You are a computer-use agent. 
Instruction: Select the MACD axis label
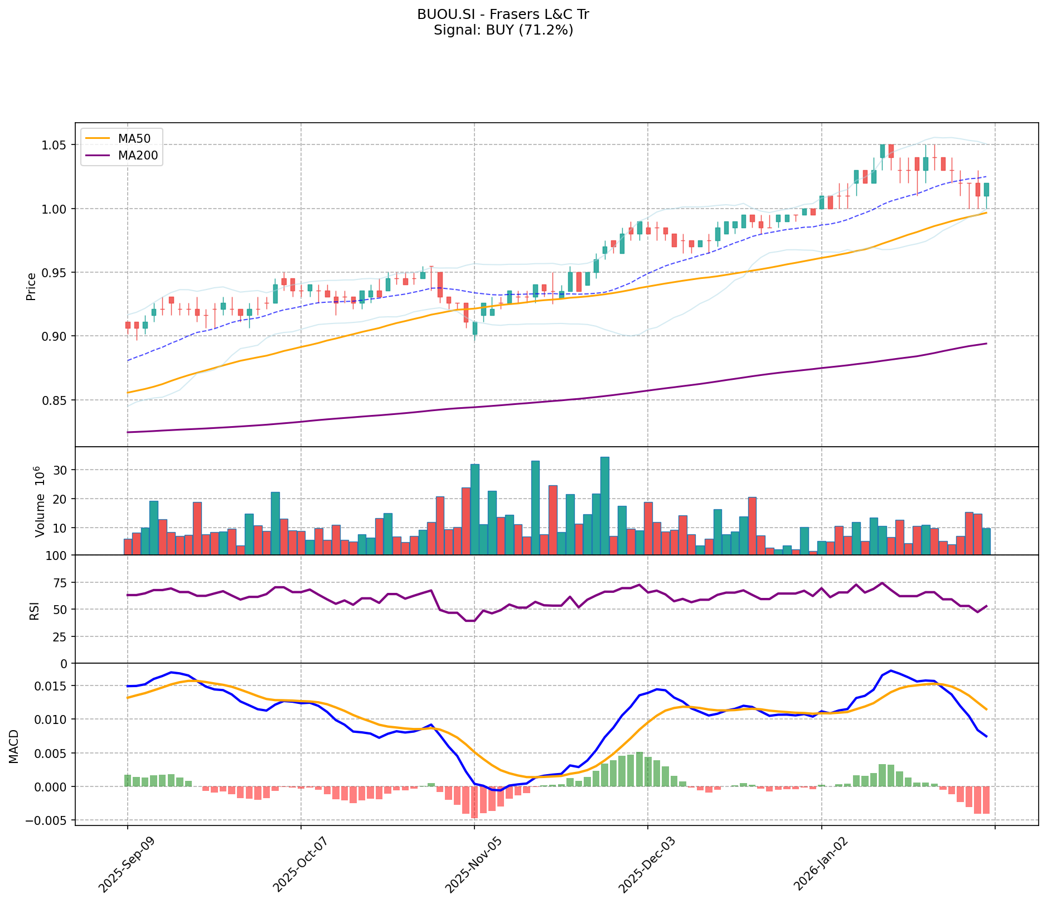point(13,746)
